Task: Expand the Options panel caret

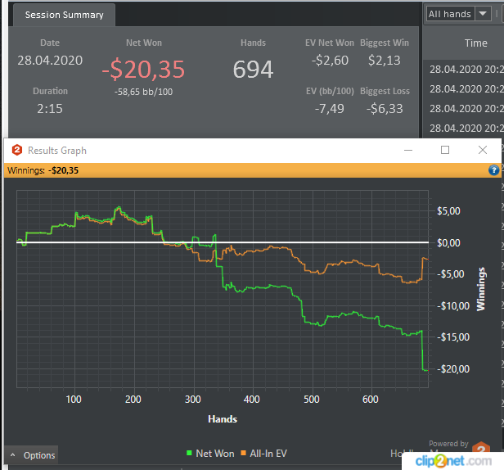Action: click(13, 455)
